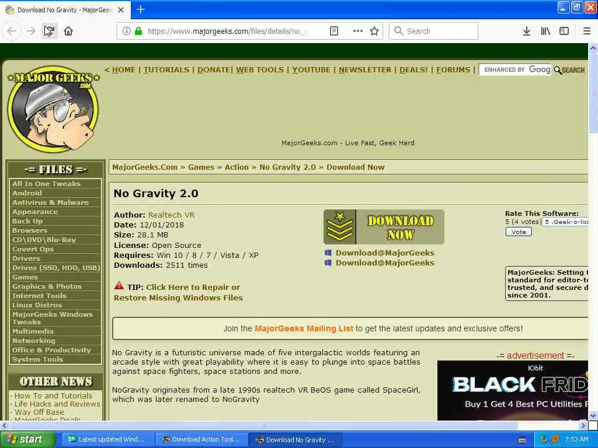Open the WEB TOOLS menu item
Image resolution: width=598 pixels, height=448 pixels.
tap(260, 70)
